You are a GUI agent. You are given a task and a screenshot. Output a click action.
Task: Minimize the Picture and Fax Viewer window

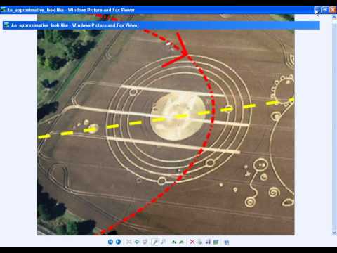317,10
